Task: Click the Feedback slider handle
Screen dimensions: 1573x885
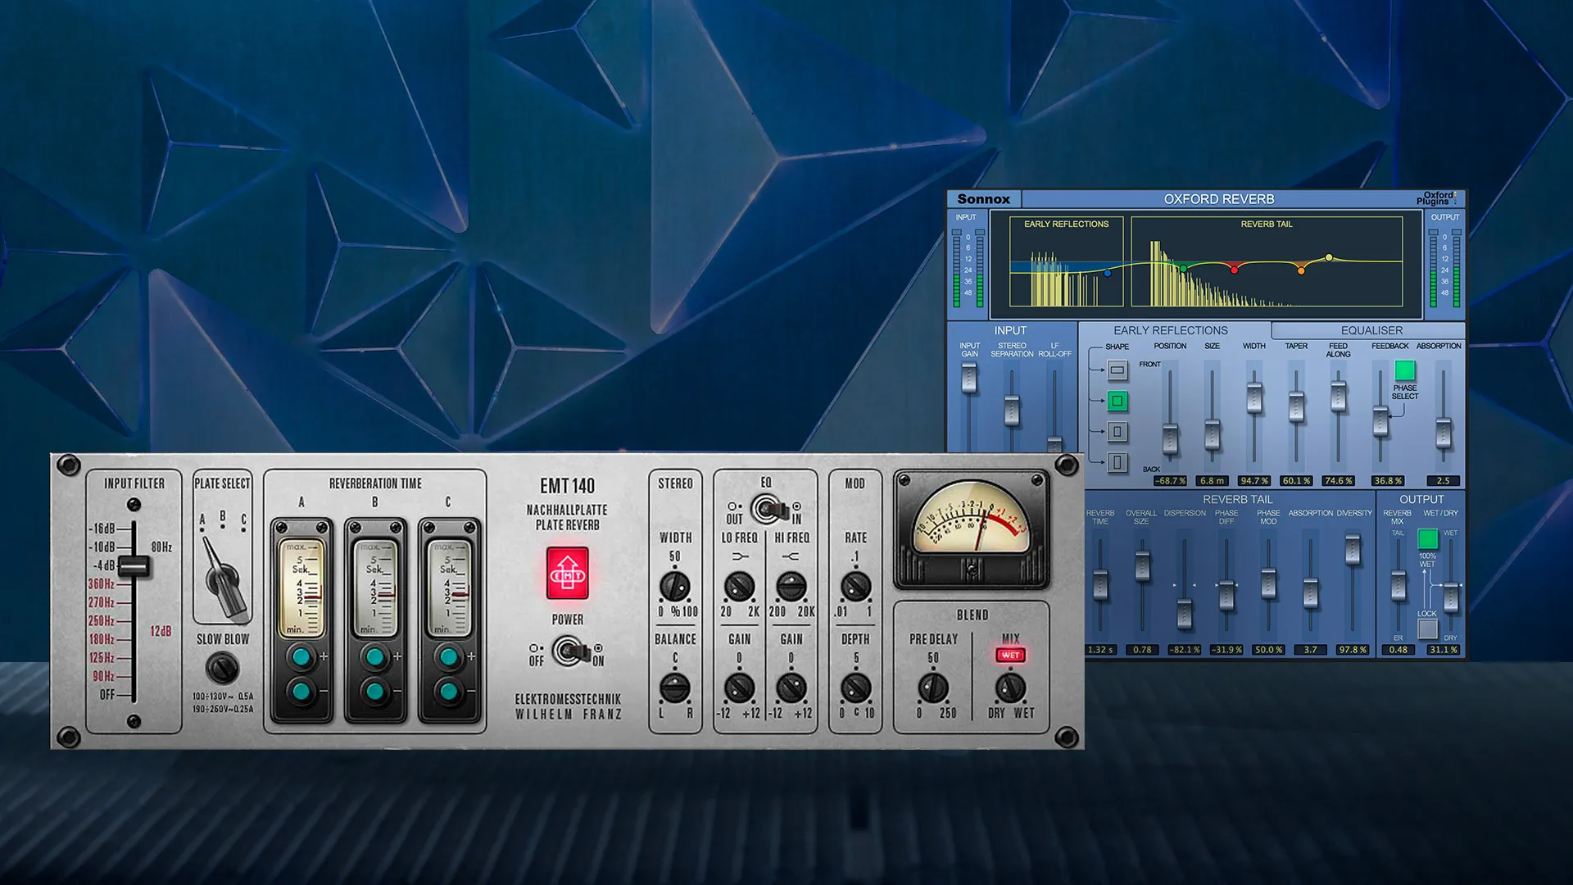Action: (x=1380, y=421)
